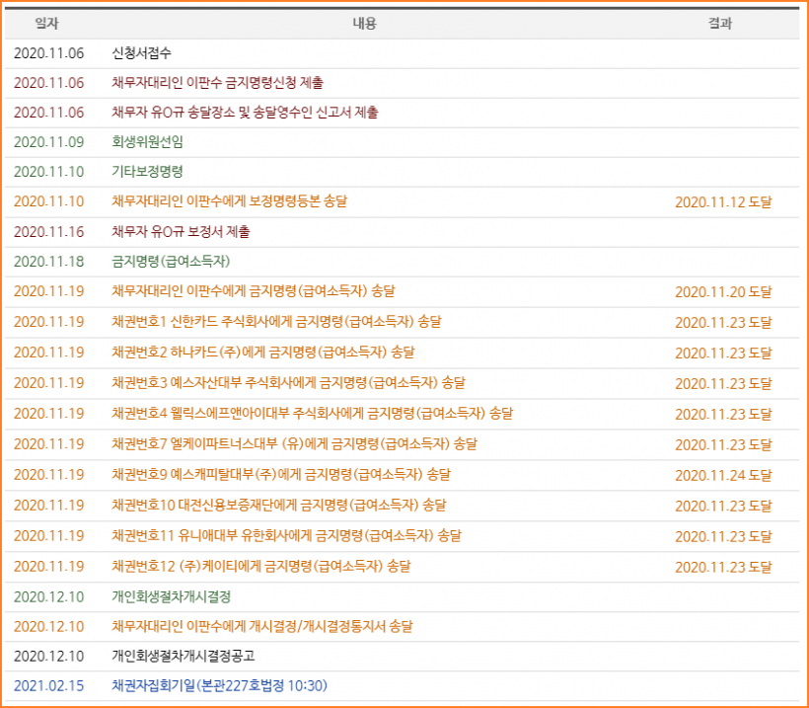This screenshot has width=809, height=708.
Task: Select 채권번호12 (주)케이티 entry
Action: pos(261,566)
